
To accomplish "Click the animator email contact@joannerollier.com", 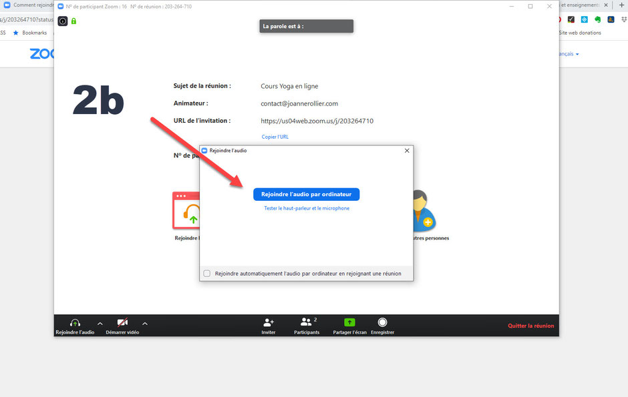I will 299,103.
